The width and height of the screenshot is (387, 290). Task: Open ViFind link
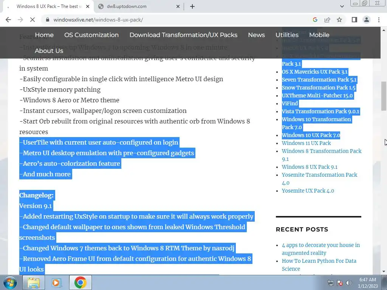click(x=290, y=103)
